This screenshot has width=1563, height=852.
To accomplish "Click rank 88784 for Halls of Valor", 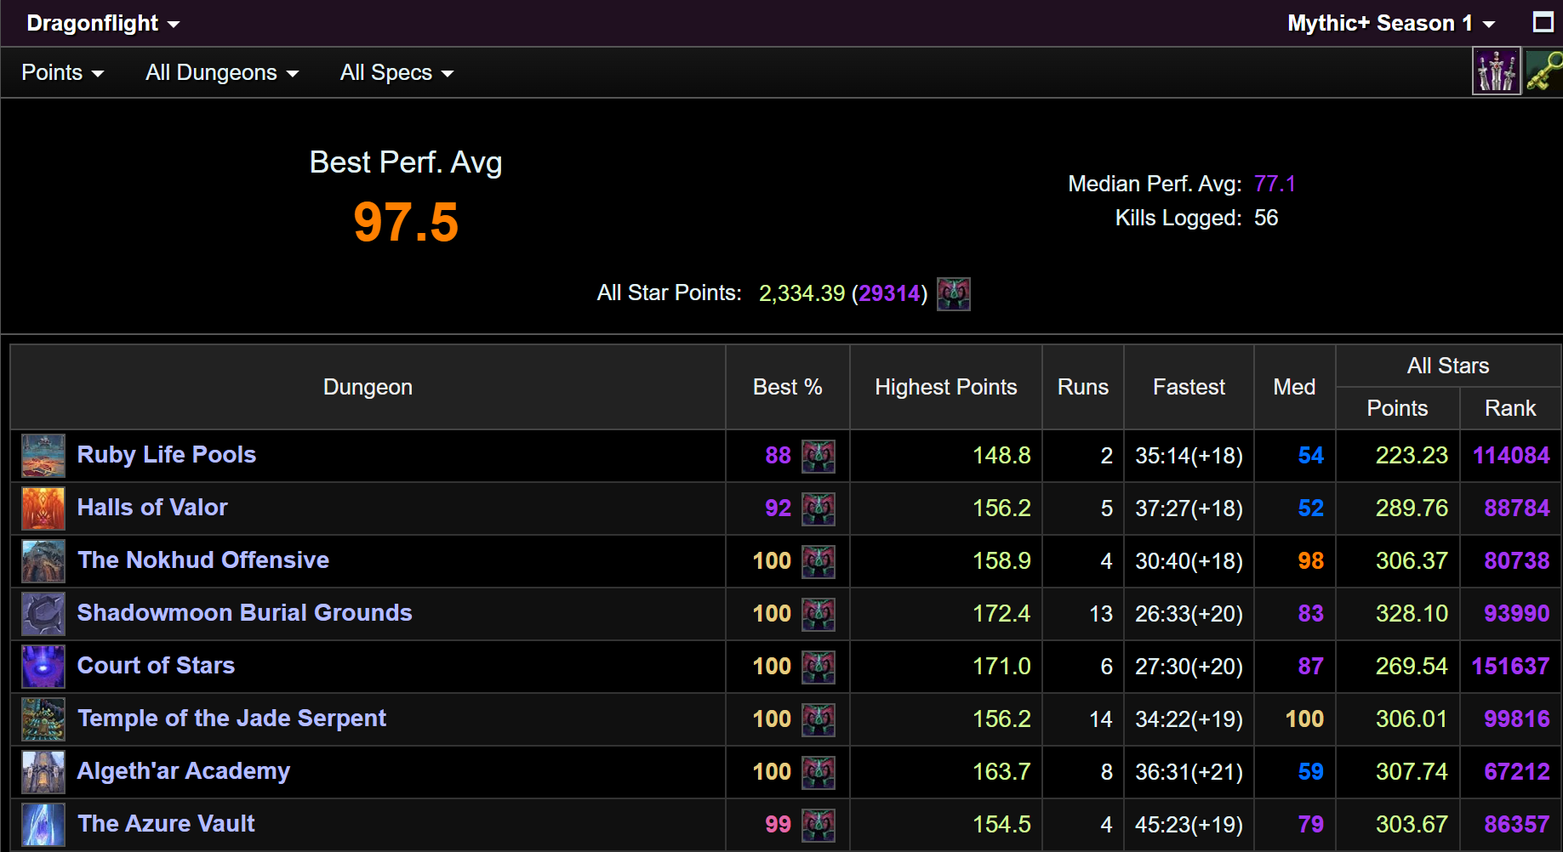I will (1517, 508).
